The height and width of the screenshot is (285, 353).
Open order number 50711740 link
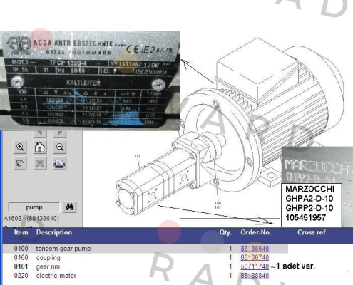point(255,266)
